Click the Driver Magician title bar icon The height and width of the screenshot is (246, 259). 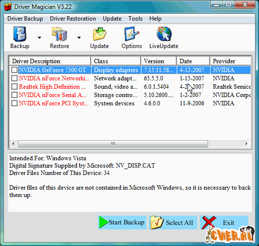tap(8, 7)
